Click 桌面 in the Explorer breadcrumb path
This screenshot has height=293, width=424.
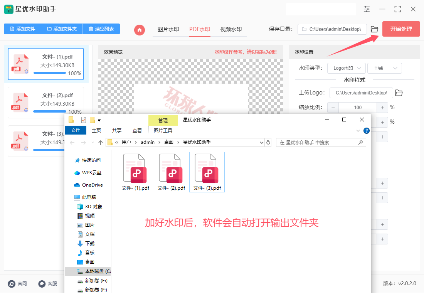(x=169, y=142)
